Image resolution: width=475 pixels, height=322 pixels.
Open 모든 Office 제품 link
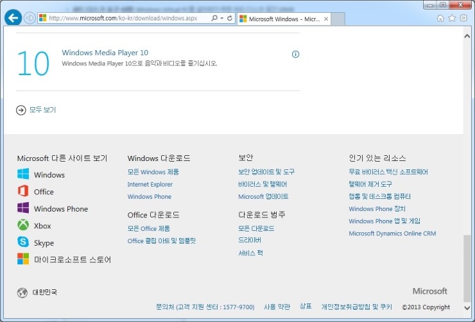(148, 228)
